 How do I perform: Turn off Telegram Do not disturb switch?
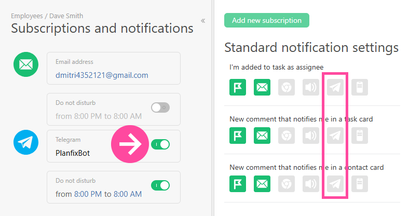click(160, 185)
